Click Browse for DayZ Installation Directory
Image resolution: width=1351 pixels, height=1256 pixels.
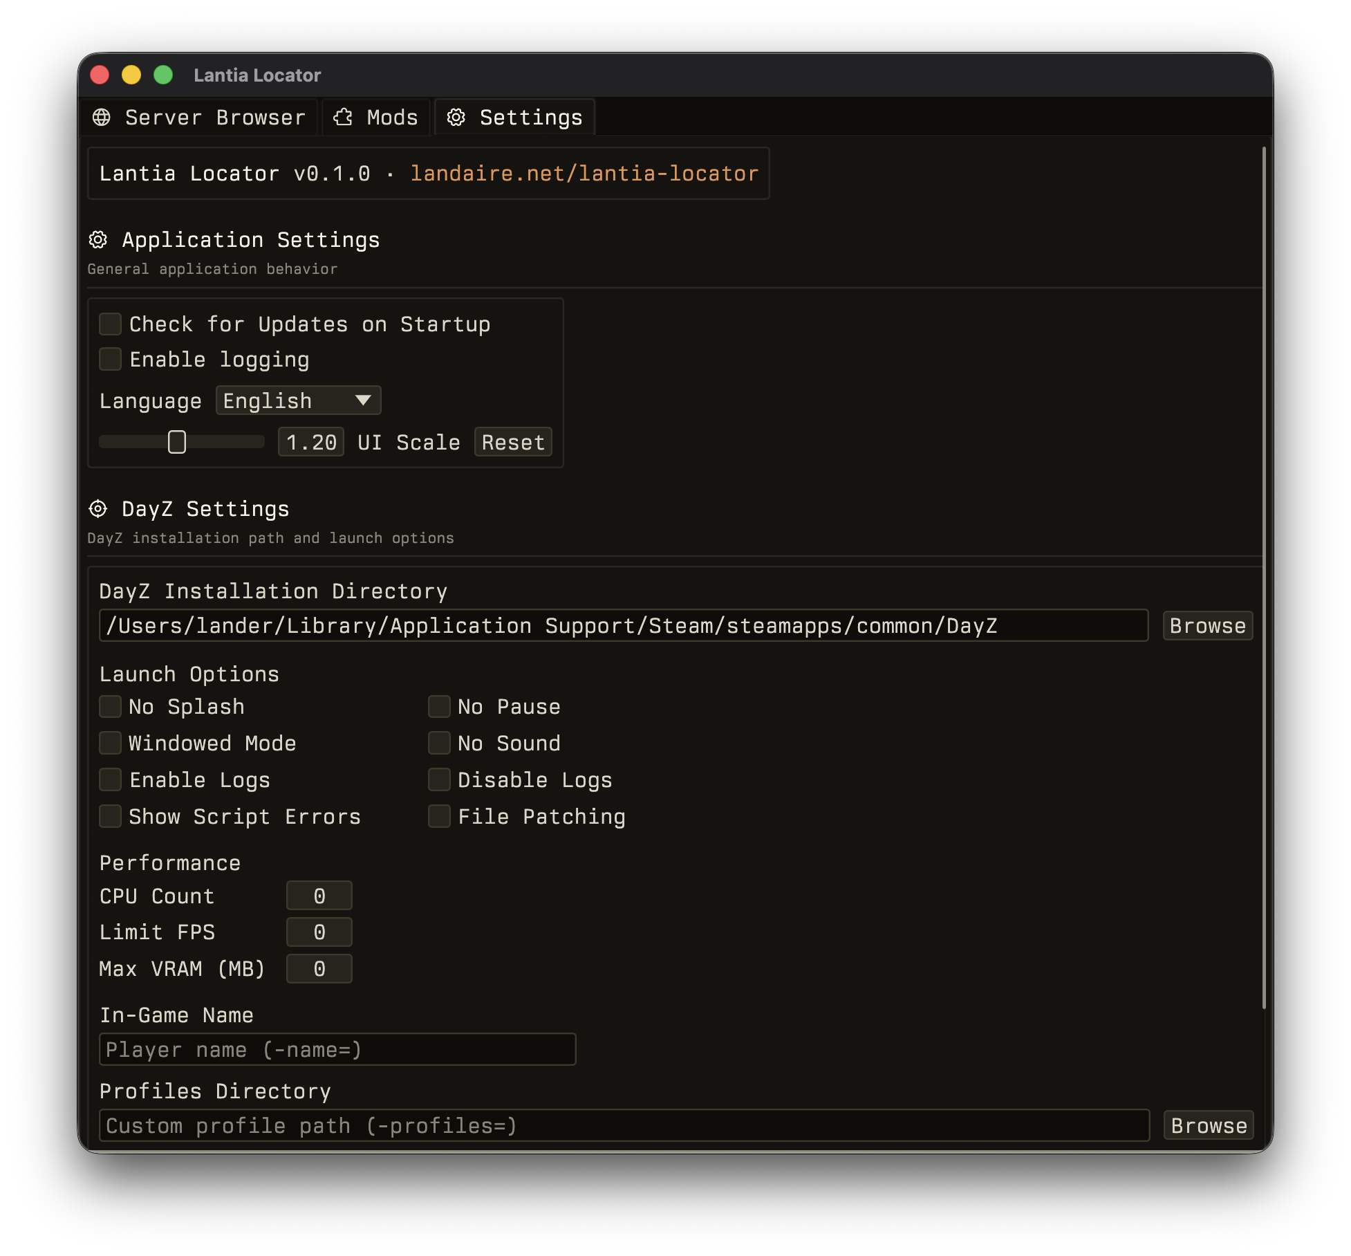click(1207, 626)
